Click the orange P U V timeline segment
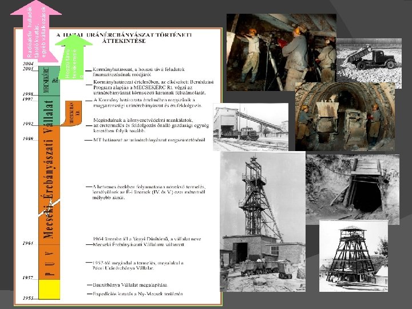This screenshot has height=309, width=412. point(49,262)
